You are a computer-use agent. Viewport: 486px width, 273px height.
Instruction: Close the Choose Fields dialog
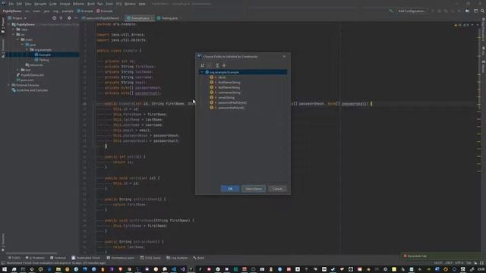284,56
